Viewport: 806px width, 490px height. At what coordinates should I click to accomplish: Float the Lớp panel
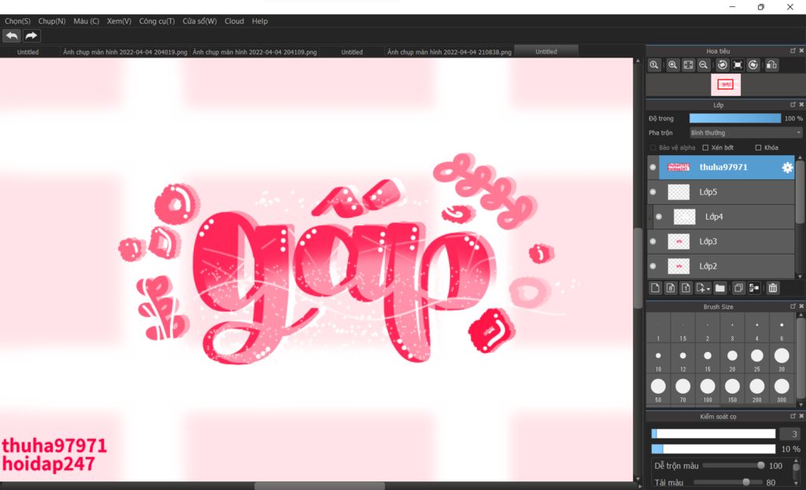[x=793, y=105]
